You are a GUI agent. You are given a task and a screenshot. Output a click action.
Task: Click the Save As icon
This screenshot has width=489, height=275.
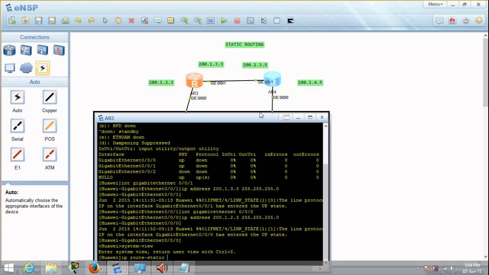[52, 21]
